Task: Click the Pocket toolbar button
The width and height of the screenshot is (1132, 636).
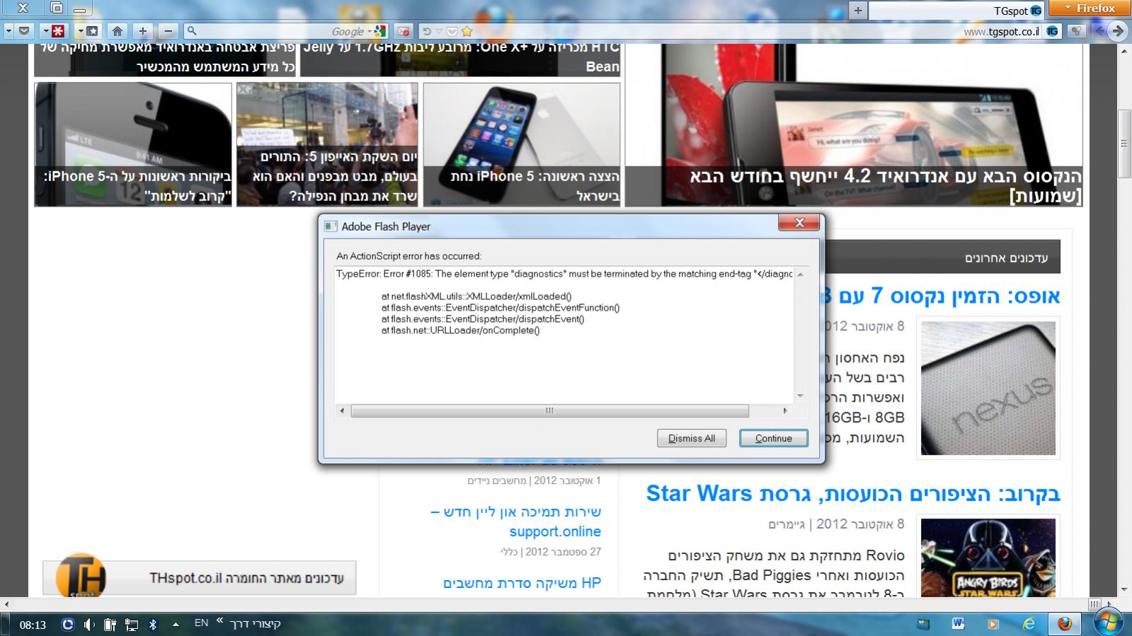Action: (24, 31)
